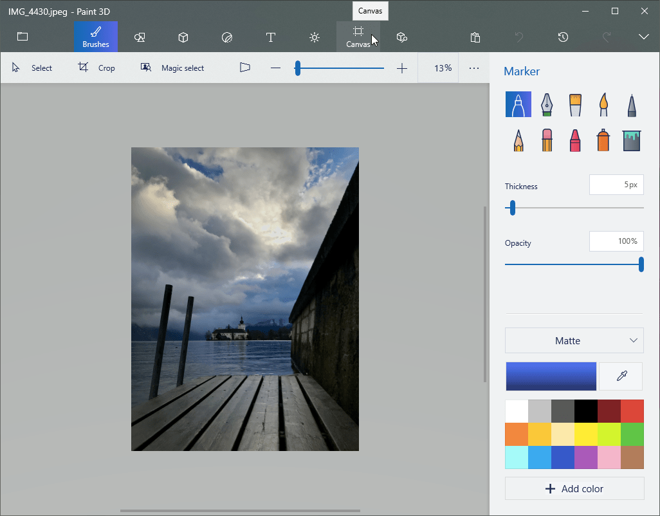
Task: Pick the black color swatch
Action: tap(586, 411)
